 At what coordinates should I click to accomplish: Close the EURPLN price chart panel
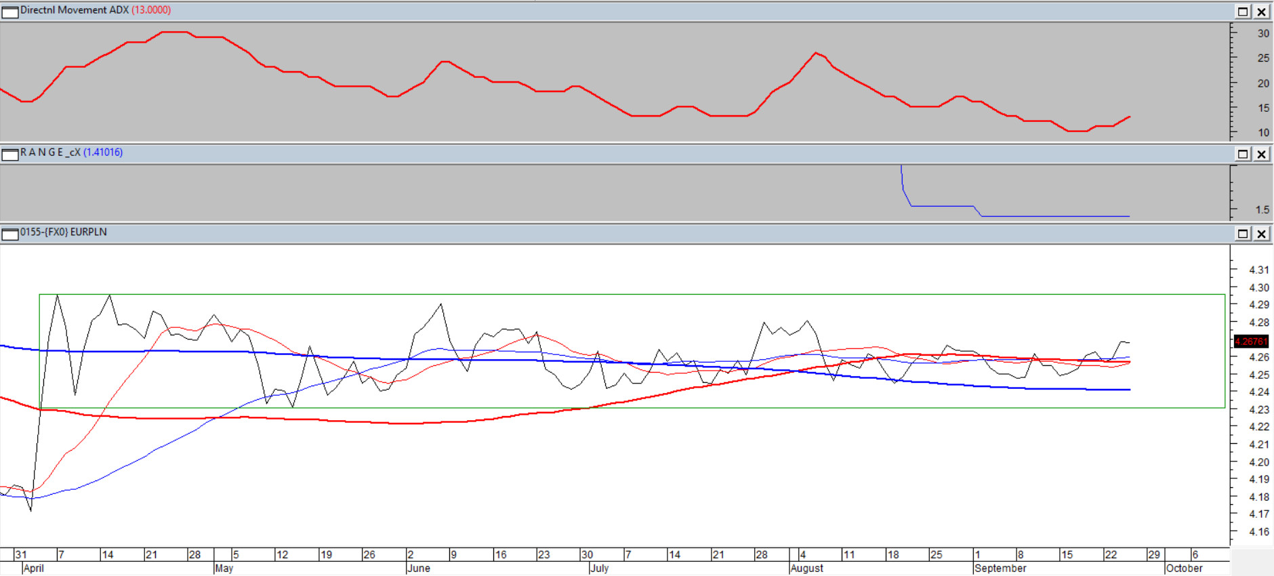coord(1261,234)
